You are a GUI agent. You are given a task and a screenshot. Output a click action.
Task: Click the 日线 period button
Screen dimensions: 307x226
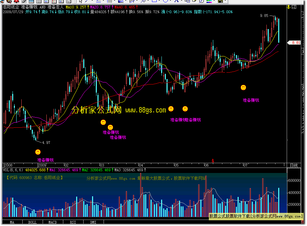click(294, 166)
